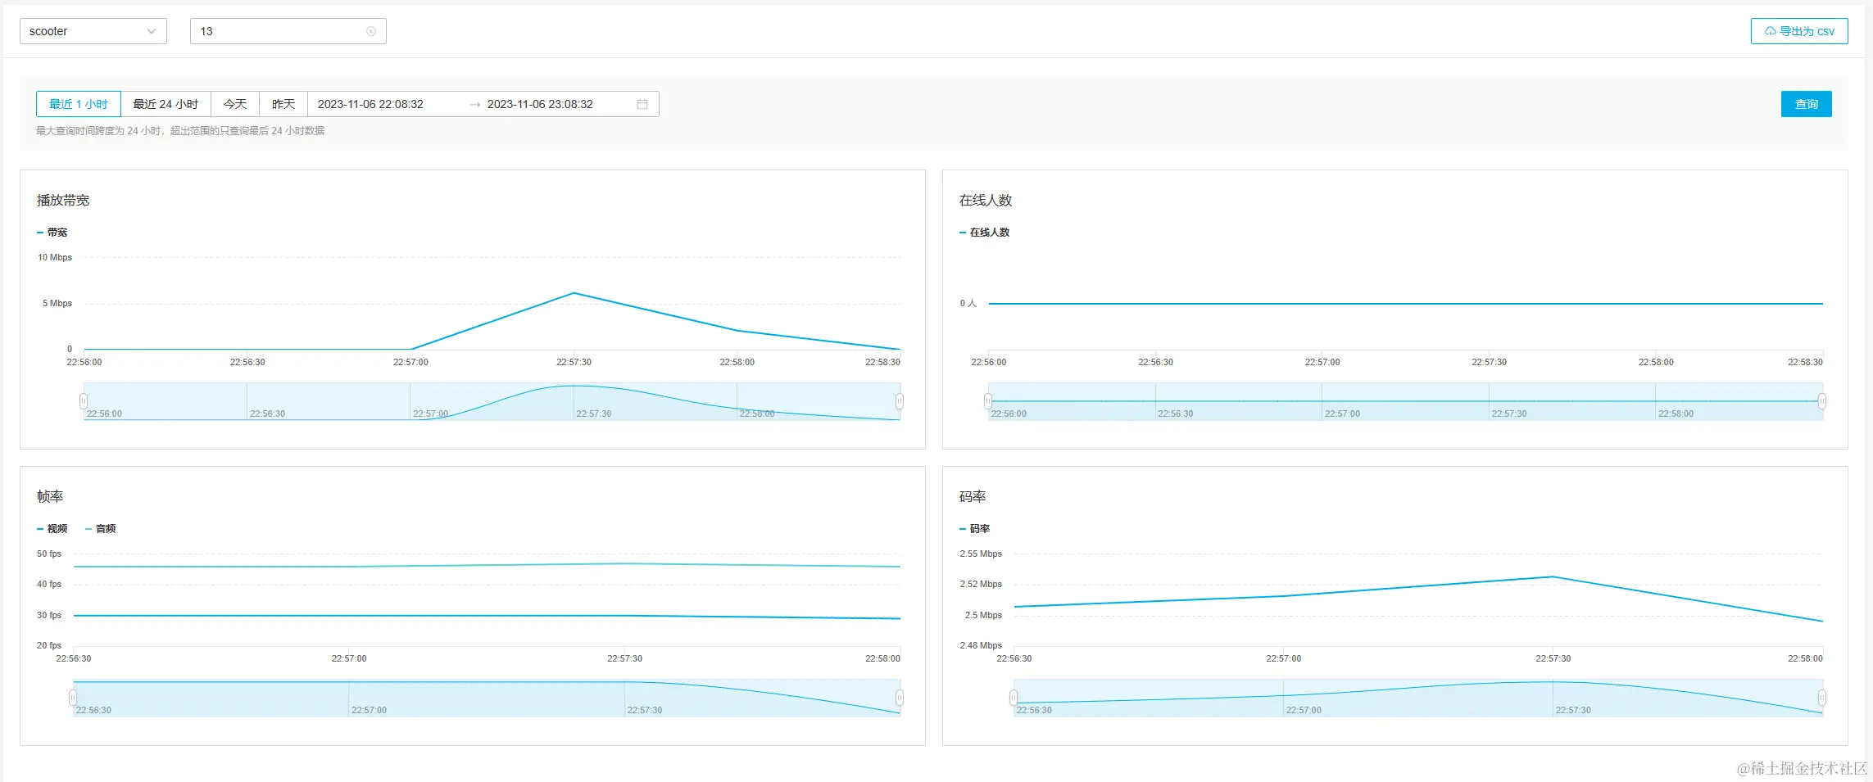The width and height of the screenshot is (1873, 782).
Task: Export data as CSV
Action: pos(1799,31)
